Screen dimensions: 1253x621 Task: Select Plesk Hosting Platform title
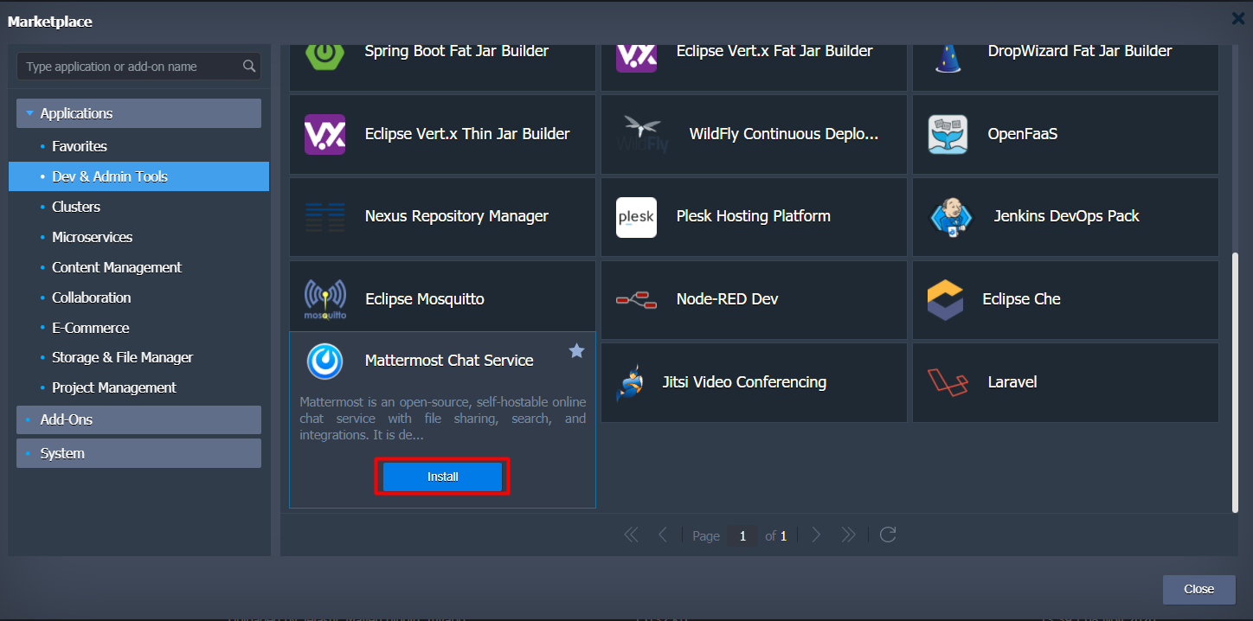point(754,216)
